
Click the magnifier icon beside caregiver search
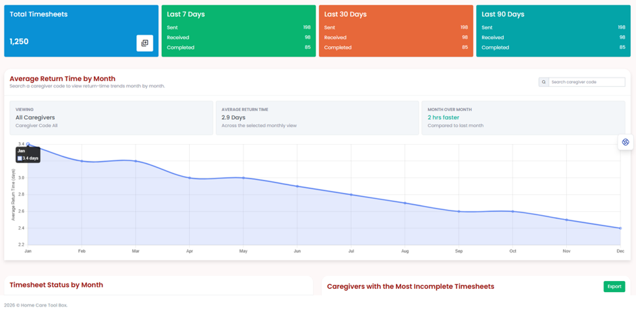tap(543, 82)
